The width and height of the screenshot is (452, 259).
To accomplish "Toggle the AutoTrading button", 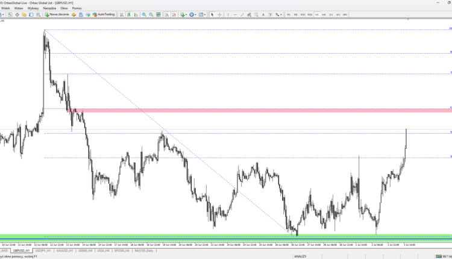I will click(104, 14).
